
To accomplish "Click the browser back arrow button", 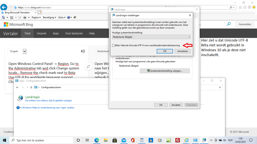I will click(x=4, y=7).
